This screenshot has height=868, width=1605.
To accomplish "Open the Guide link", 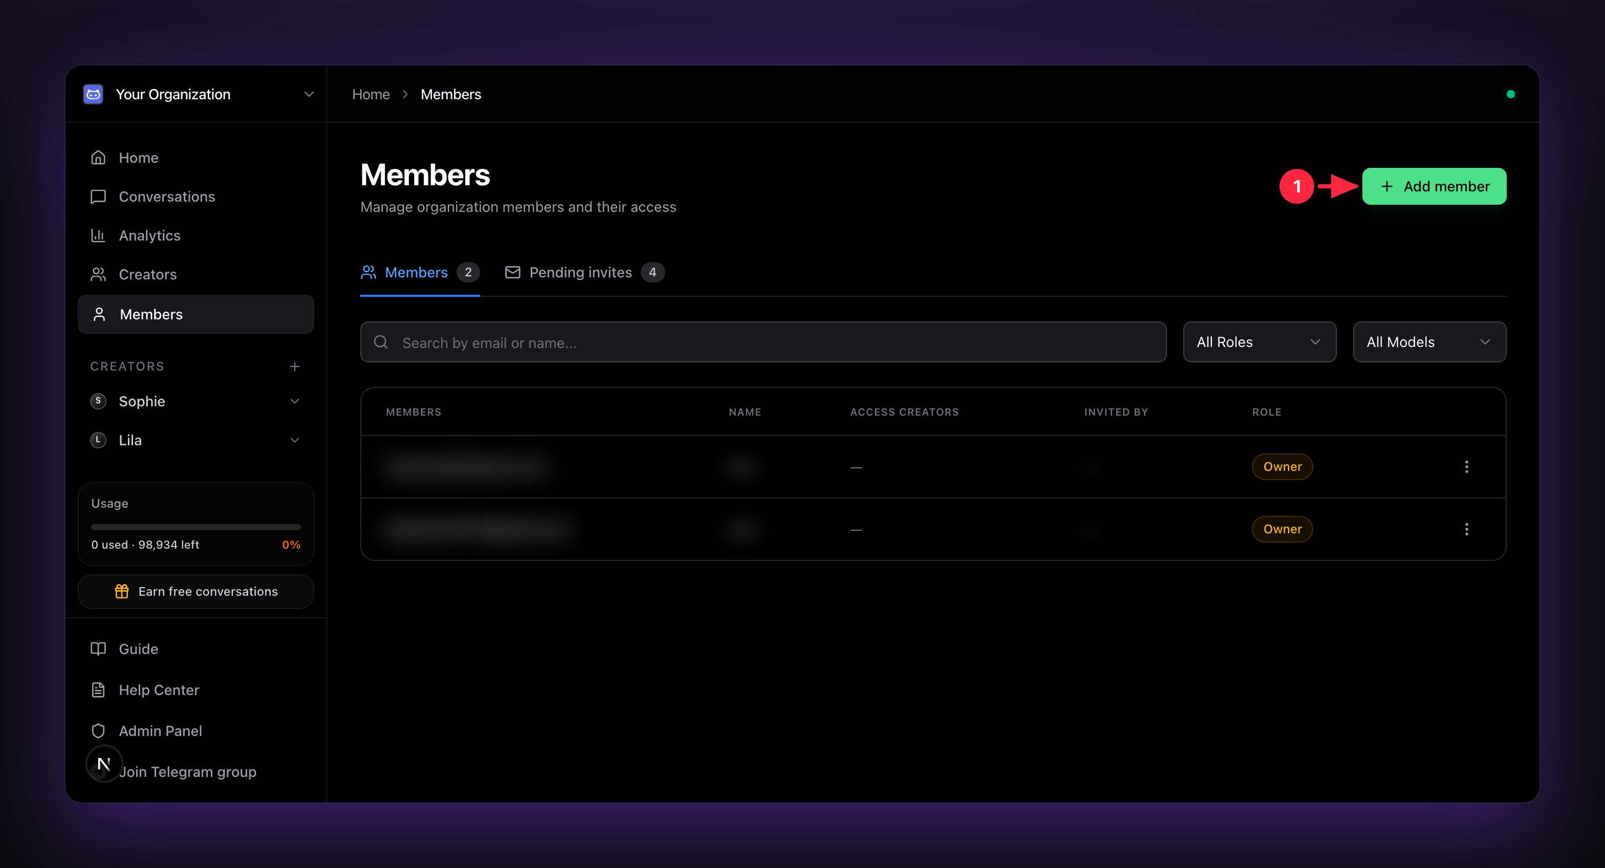I will [196, 648].
